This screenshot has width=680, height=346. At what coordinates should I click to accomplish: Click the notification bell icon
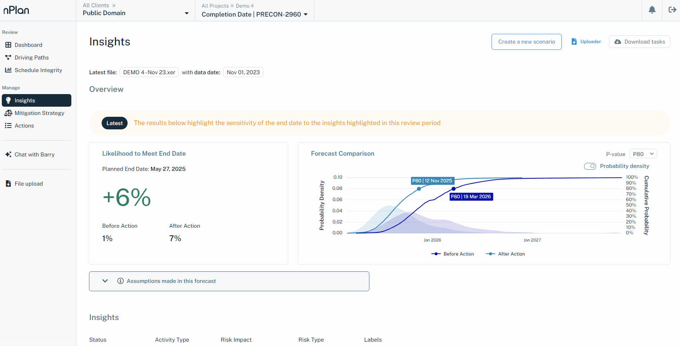(652, 10)
